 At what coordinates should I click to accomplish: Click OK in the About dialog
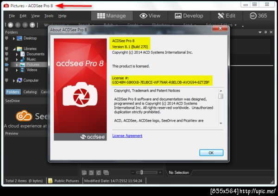(x=211, y=153)
